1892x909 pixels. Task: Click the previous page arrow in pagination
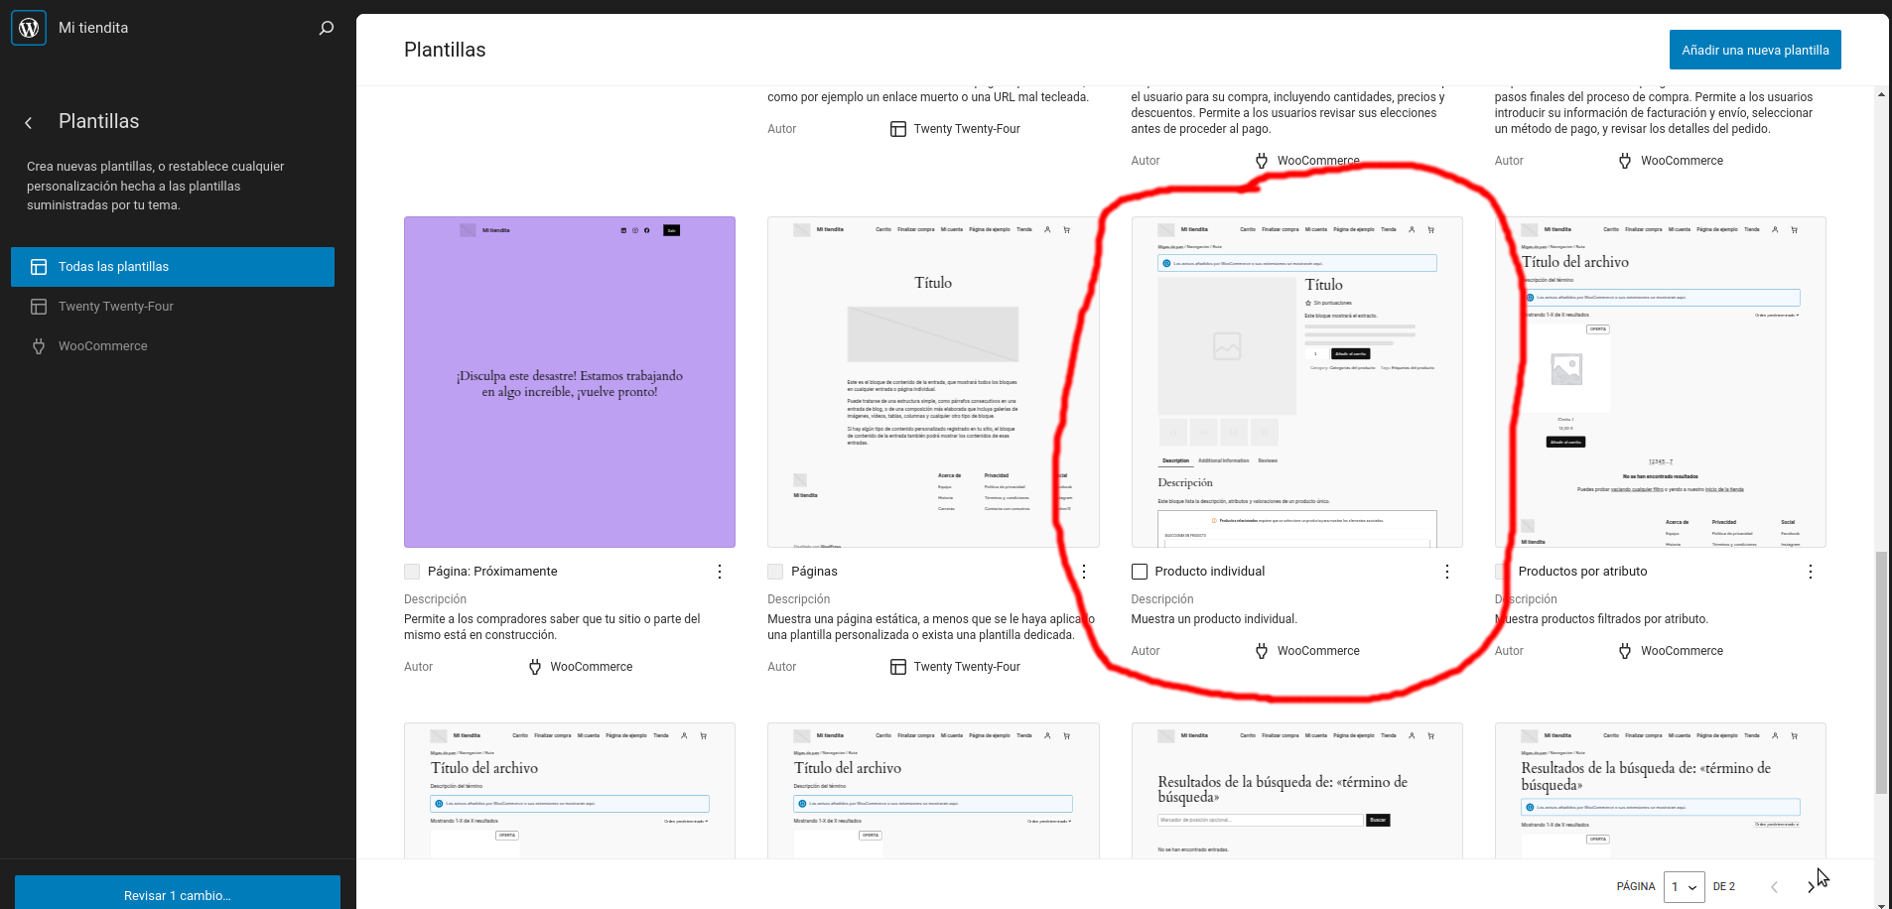(1773, 886)
